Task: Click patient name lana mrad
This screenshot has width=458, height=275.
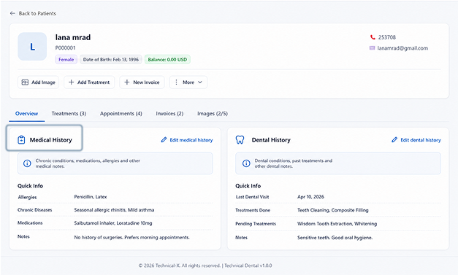Action: (x=73, y=37)
